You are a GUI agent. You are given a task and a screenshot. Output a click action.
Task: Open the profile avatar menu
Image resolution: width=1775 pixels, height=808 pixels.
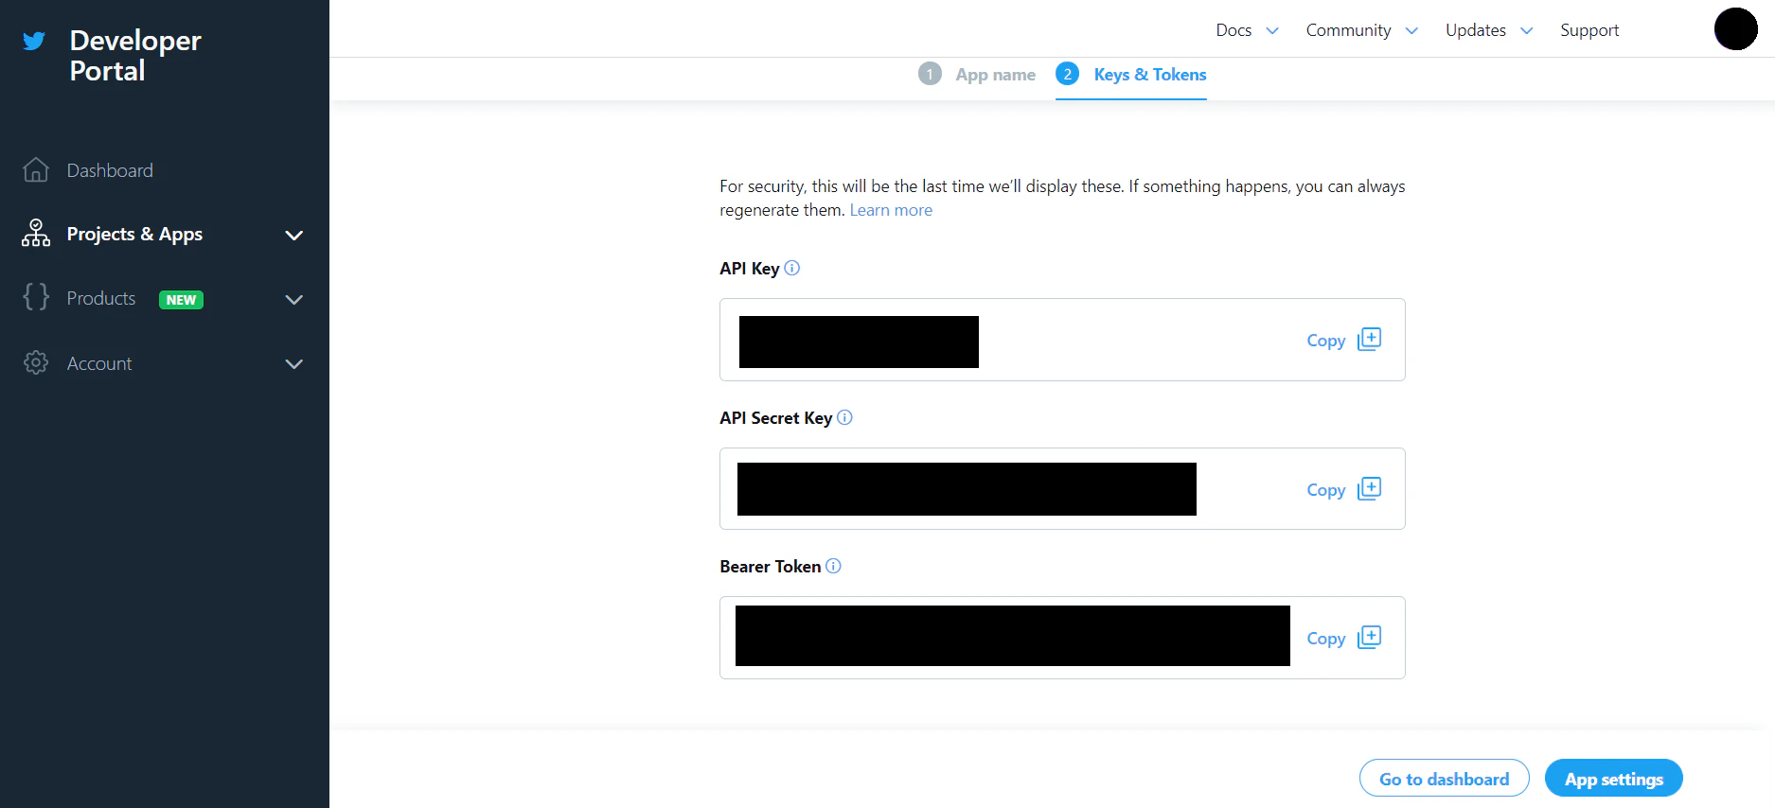coord(1736,28)
